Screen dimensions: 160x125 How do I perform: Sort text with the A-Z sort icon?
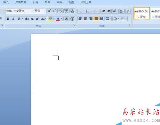coord(122,11)
